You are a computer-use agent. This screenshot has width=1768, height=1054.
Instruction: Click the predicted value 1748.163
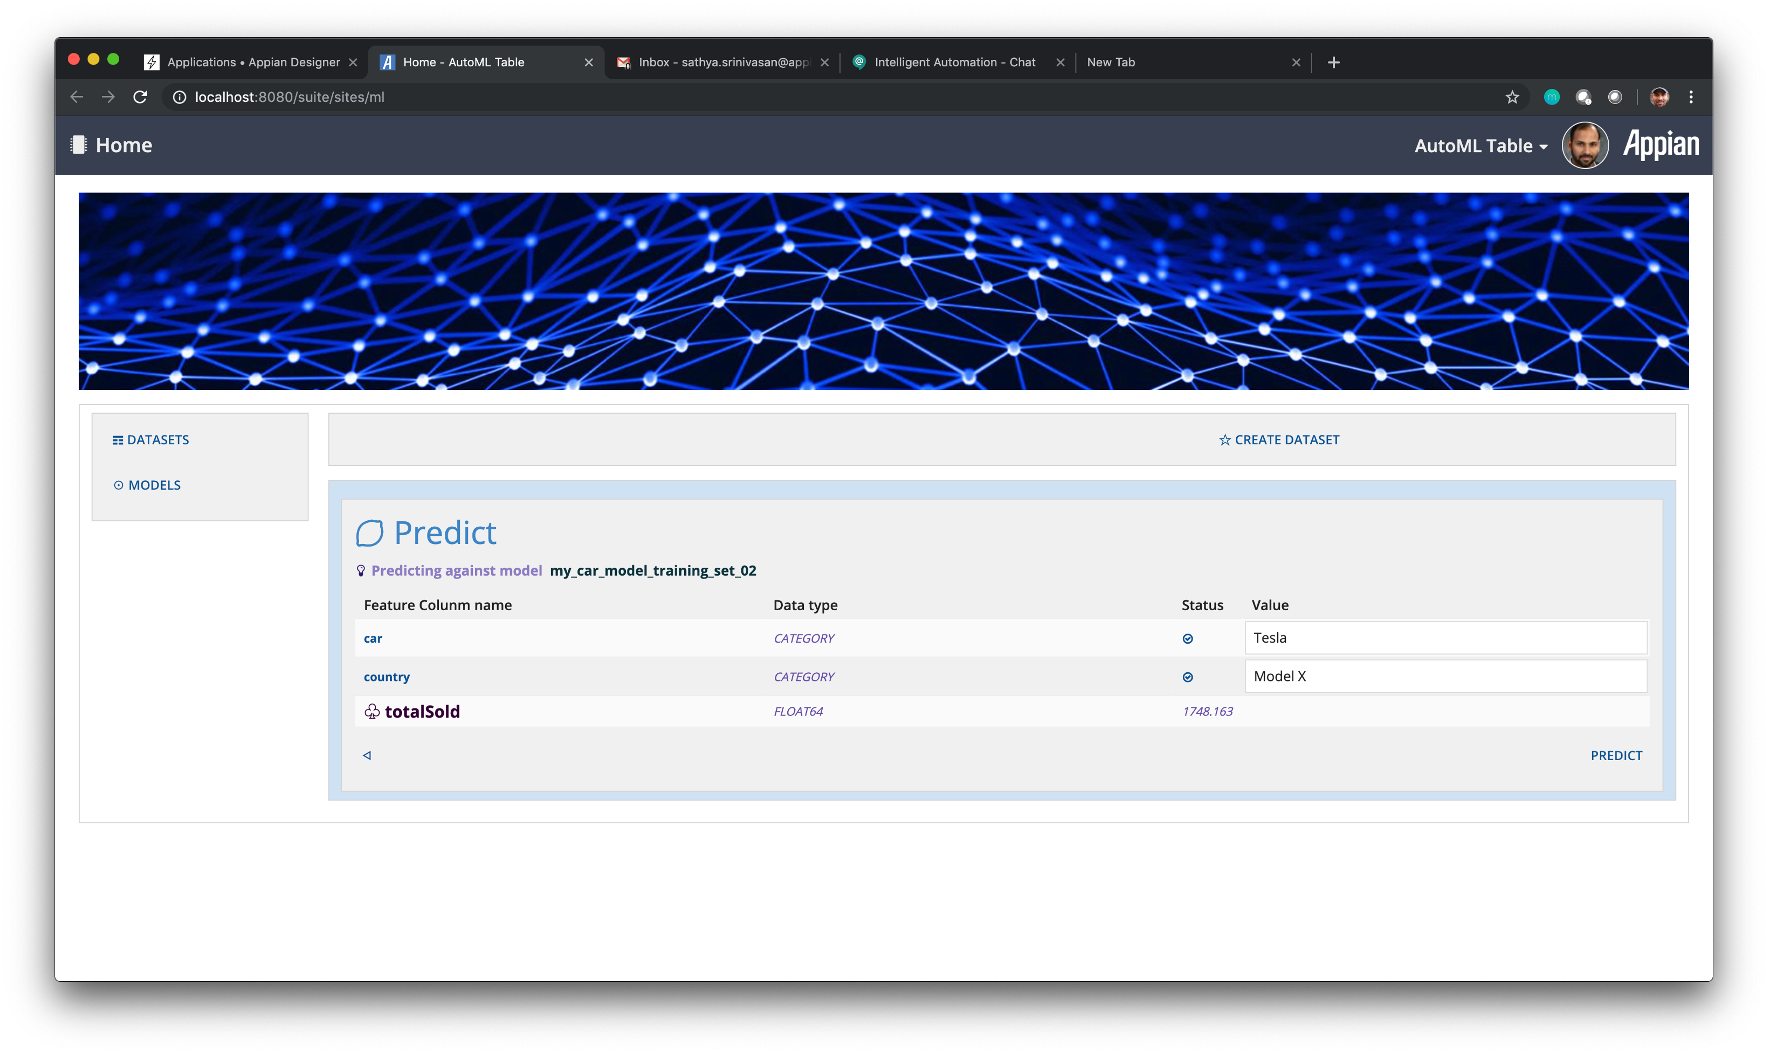pos(1207,711)
